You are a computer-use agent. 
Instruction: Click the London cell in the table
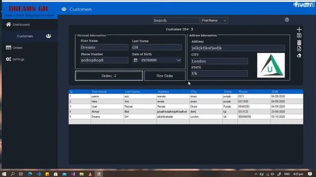[206, 117]
